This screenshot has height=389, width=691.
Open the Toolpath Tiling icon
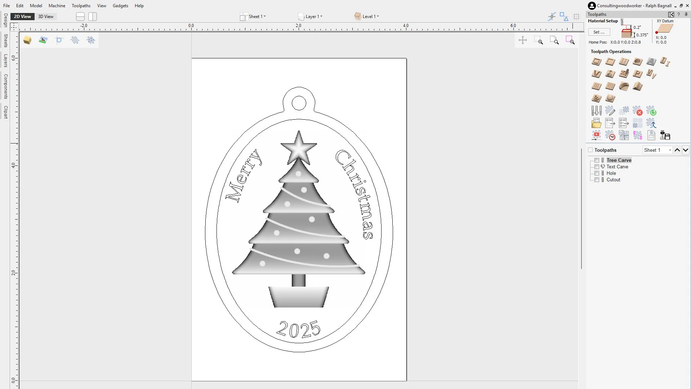pos(624,136)
